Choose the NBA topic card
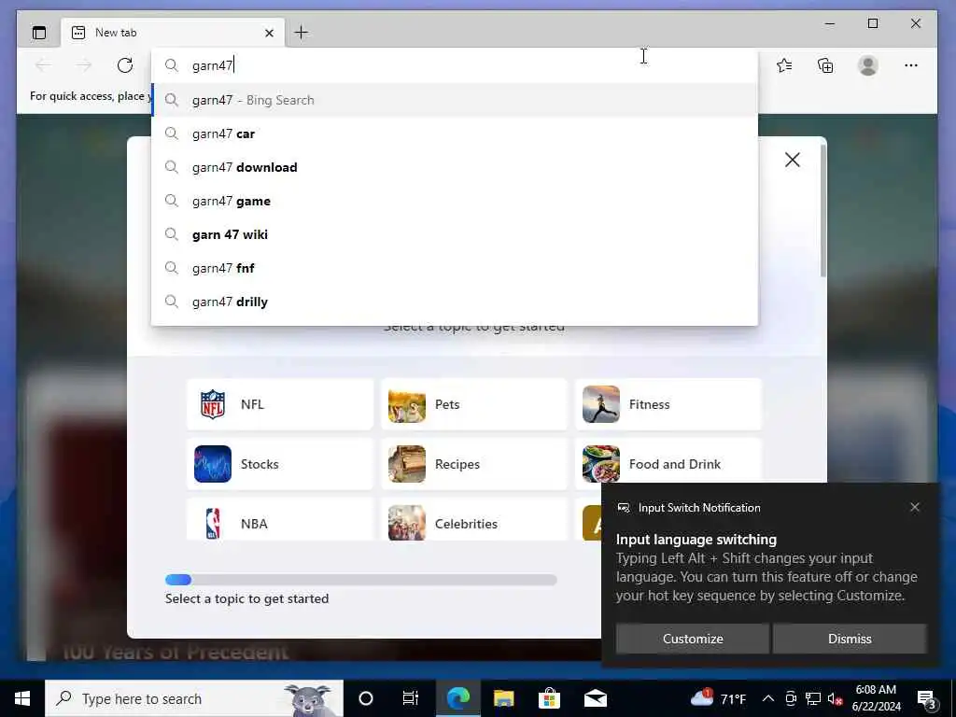 280,520
